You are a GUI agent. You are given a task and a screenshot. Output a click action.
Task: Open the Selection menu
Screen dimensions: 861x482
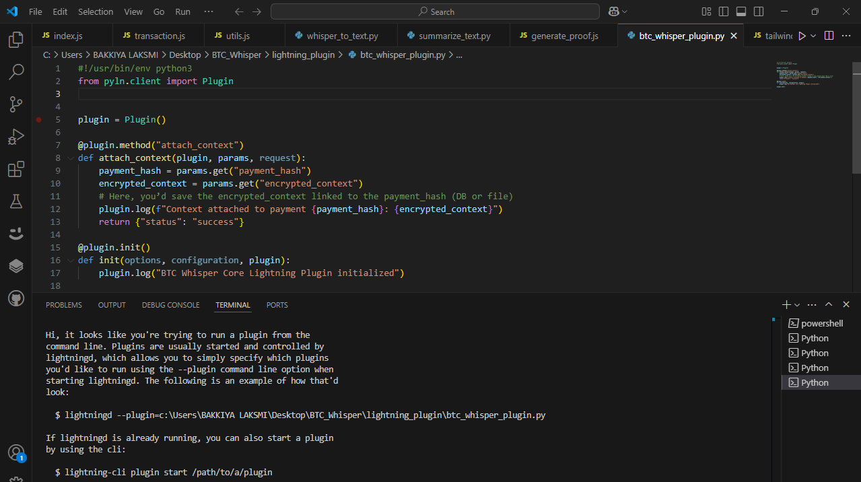pos(96,11)
